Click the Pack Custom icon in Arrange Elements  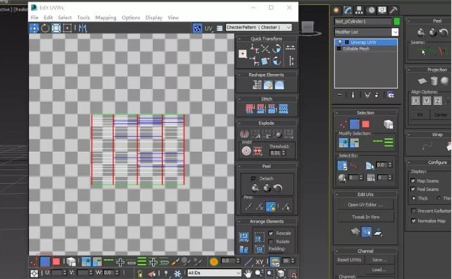pos(244,237)
